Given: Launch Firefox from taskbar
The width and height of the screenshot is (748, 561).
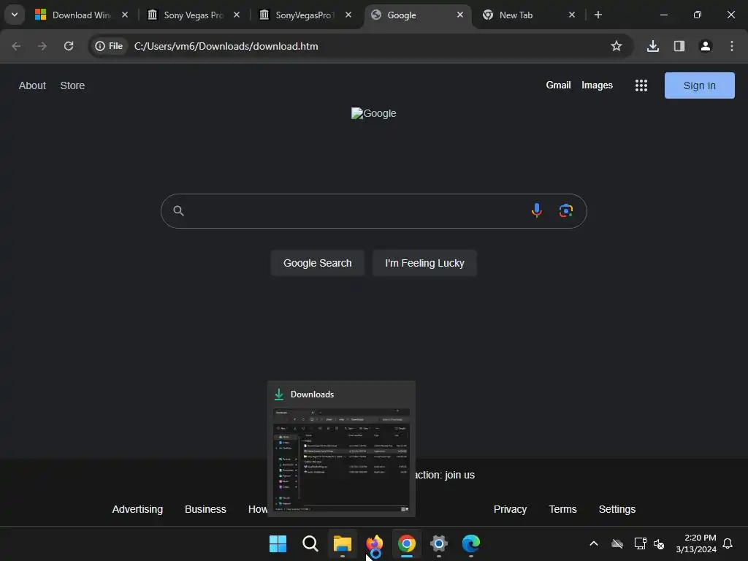Looking at the screenshot, I should tap(375, 543).
